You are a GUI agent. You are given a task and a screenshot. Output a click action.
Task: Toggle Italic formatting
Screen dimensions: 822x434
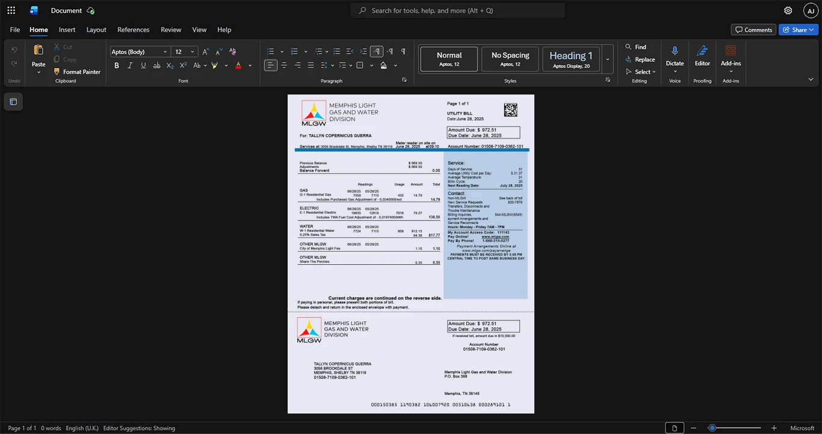click(130, 66)
